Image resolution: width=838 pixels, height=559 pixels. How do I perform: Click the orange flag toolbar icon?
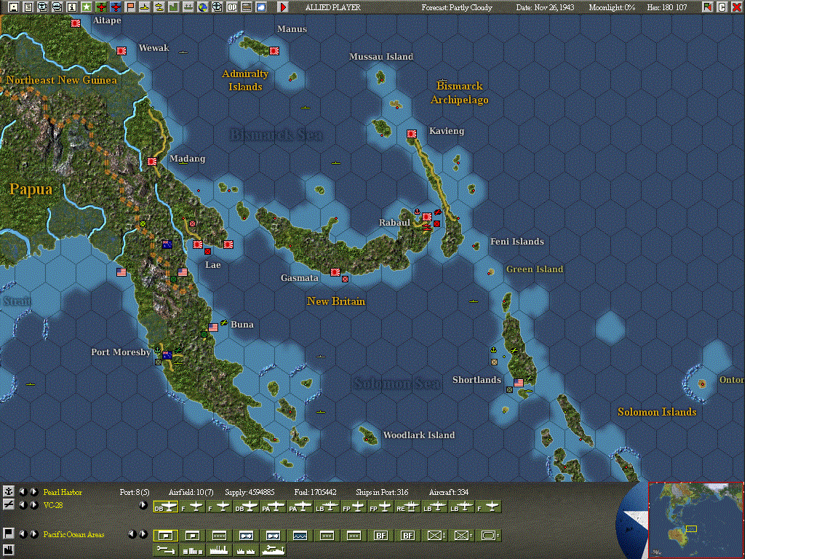tap(130, 7)
